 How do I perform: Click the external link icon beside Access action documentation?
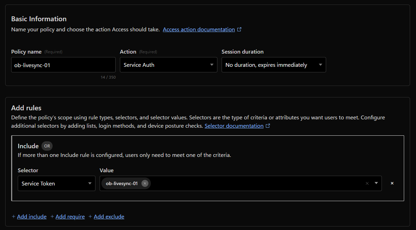(239, 30)
